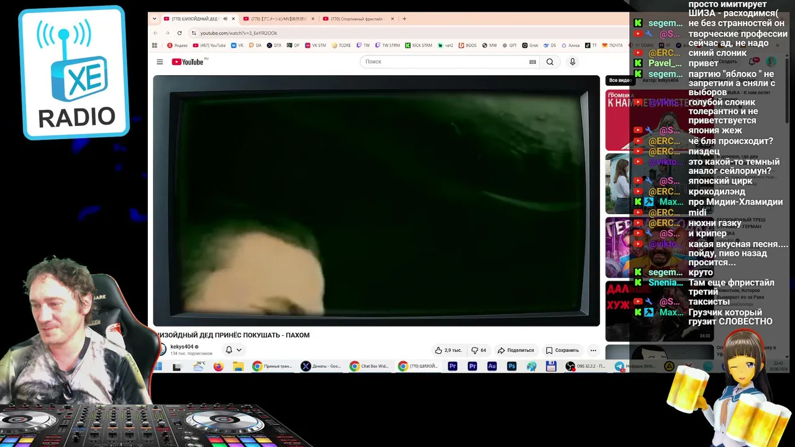Open the Chrome apps grid shortcut
This screenshot has width=795, height=447.
155,45
